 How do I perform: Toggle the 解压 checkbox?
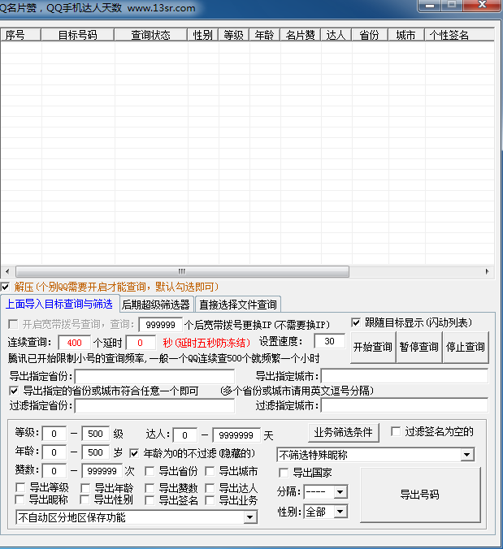click(6, 287)
